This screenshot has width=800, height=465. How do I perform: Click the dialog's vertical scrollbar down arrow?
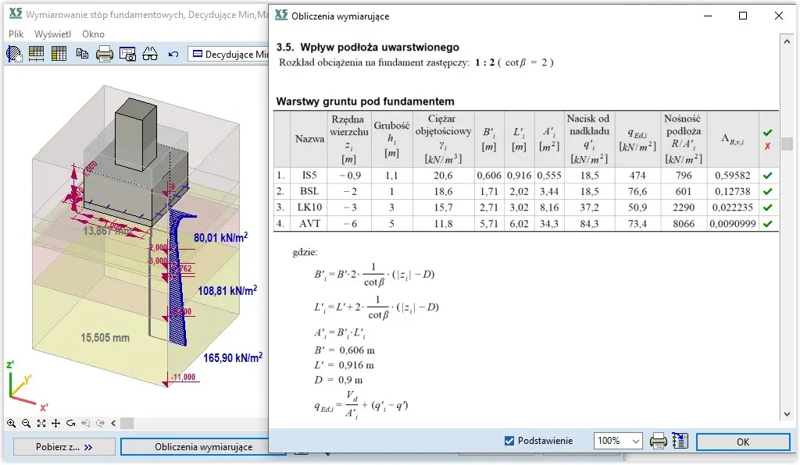pos(786,414)
